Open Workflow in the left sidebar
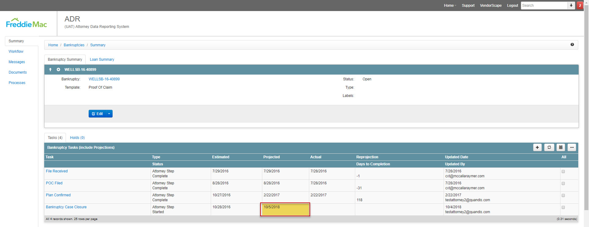The image size is (589, 227). coord(16,52)
